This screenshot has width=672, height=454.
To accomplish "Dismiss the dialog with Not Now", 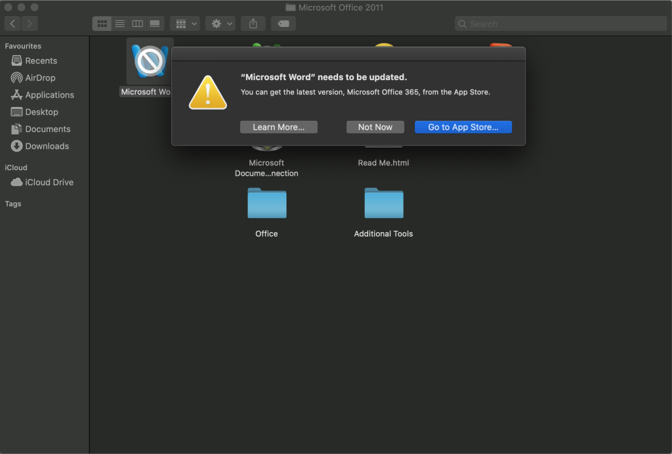I will pyautogui.click(x=375, y=127).
